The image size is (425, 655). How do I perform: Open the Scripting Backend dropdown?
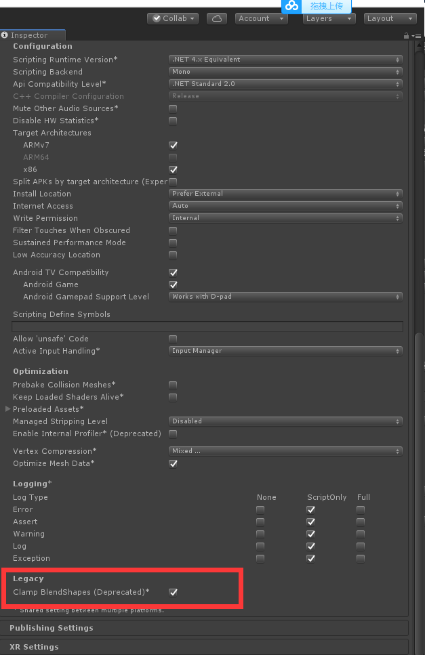285,72
